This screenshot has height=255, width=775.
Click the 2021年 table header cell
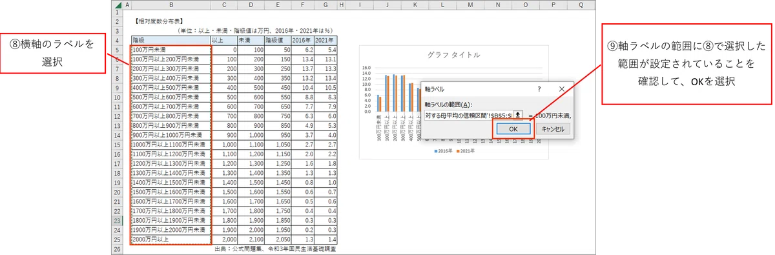(x=325, y=40)
